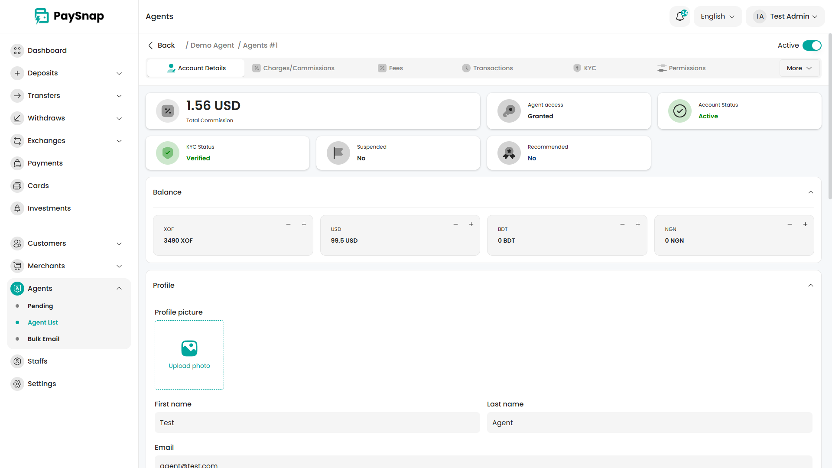Open the Cards section icon
This screenshot has width=832, height=468.
pyautogui.click(x=17, y=186)
